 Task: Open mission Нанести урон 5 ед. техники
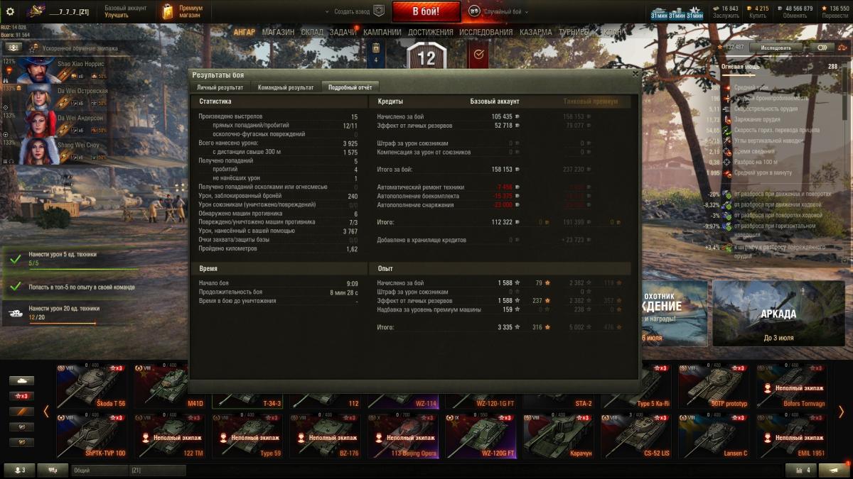click(71, 259)
